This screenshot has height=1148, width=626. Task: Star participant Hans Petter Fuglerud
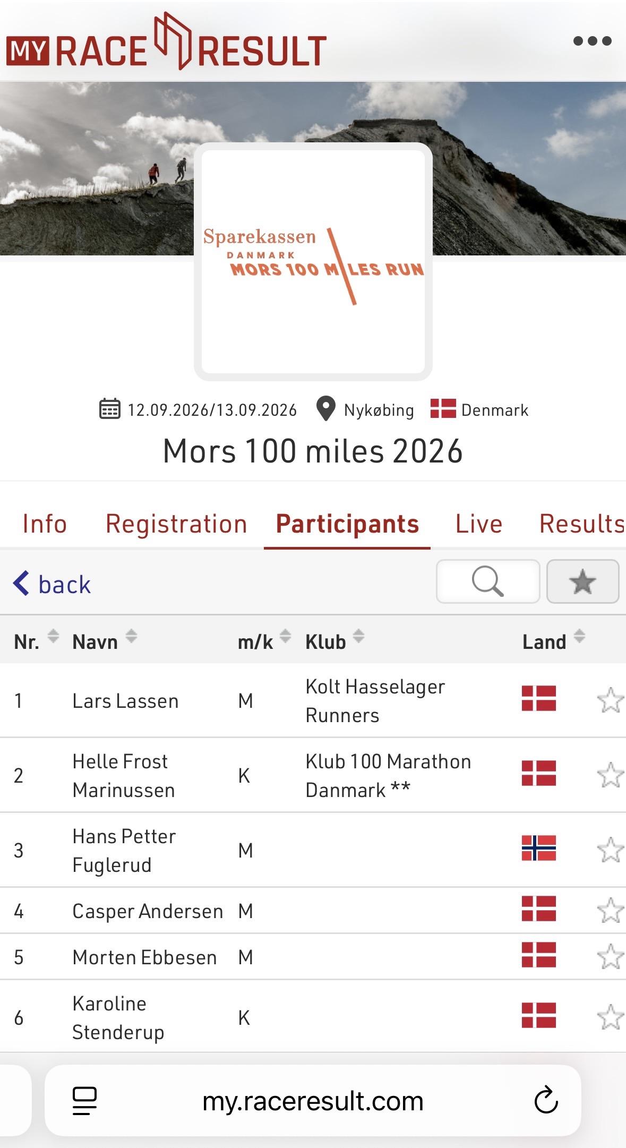click(610, 850)
